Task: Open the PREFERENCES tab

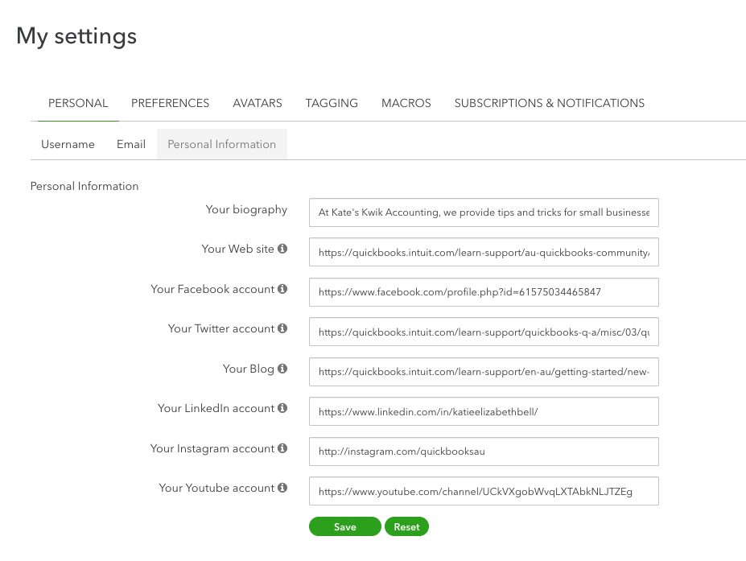Action: 170,103
